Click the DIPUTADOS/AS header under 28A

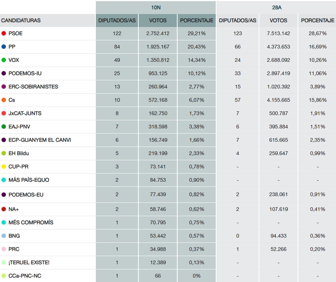click(238, 21)
